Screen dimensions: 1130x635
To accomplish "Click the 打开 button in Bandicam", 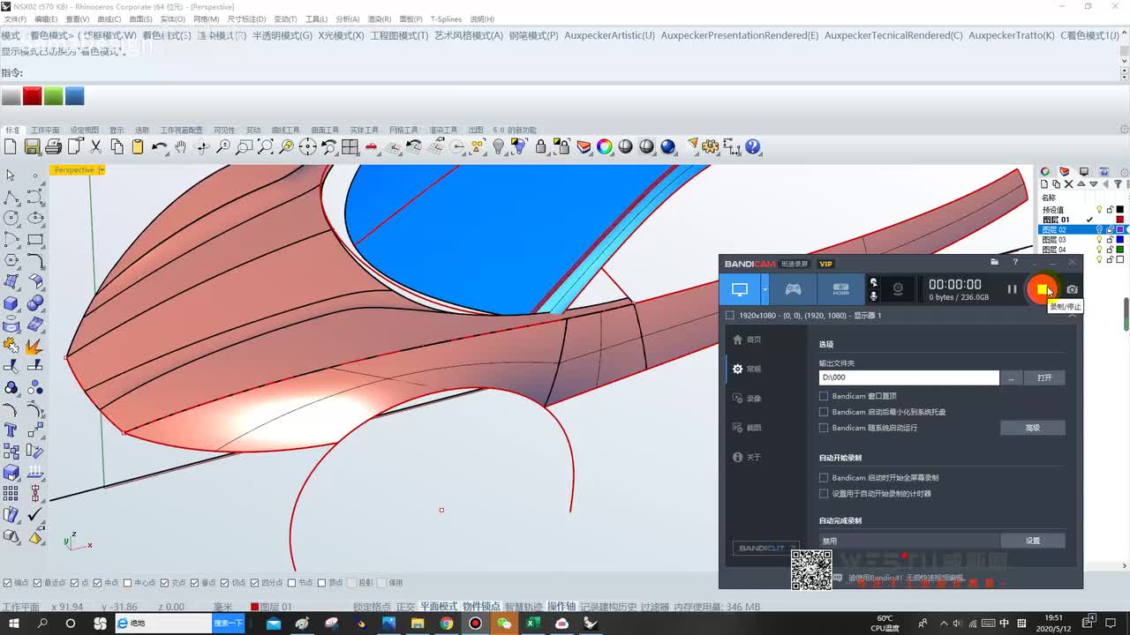I will point(1044,377).
